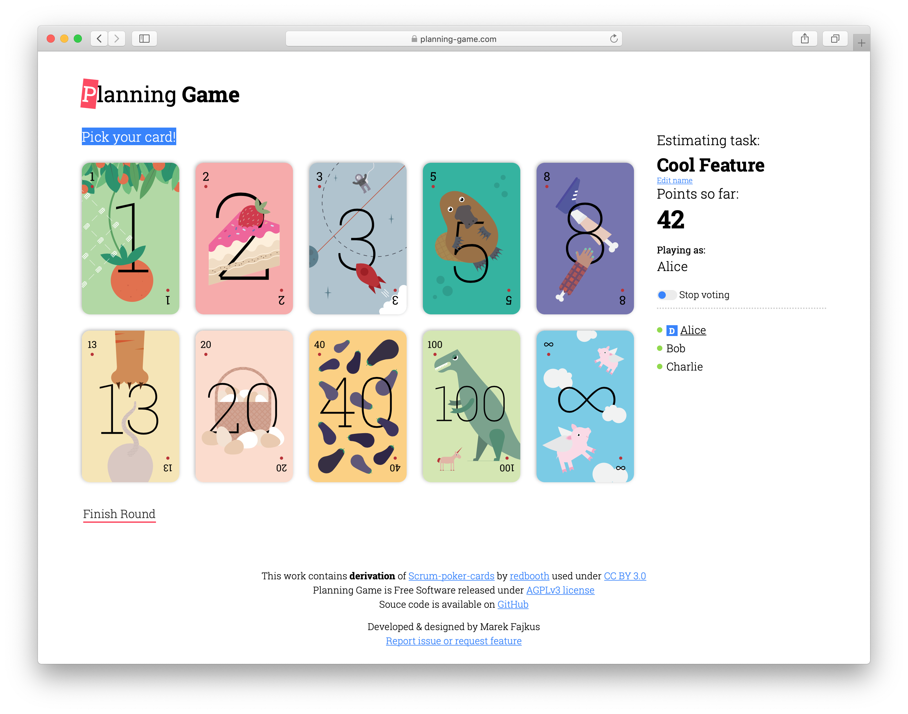Click the planning-game.com address bar
Screen dimensions: 908x714
[454, 39]
